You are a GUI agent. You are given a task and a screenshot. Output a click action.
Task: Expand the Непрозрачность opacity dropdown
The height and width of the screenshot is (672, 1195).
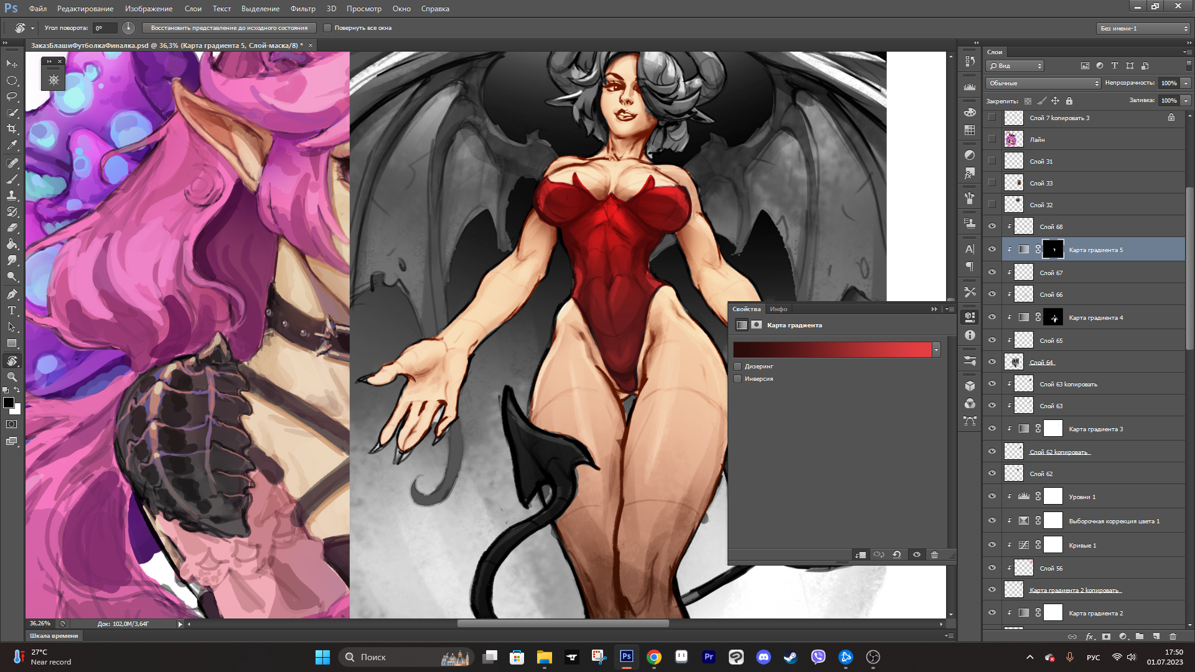(1186, 83)
